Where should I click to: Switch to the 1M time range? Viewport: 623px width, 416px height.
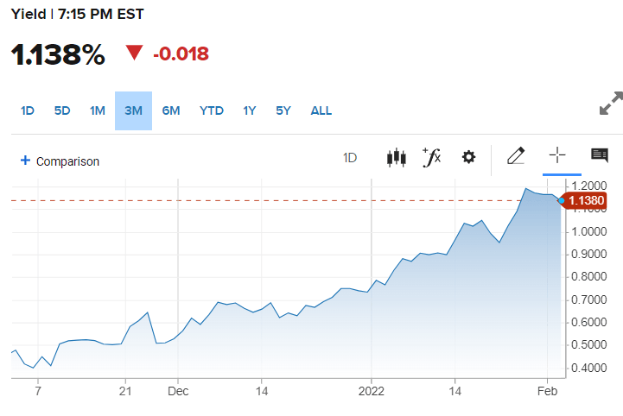point(97,110)
